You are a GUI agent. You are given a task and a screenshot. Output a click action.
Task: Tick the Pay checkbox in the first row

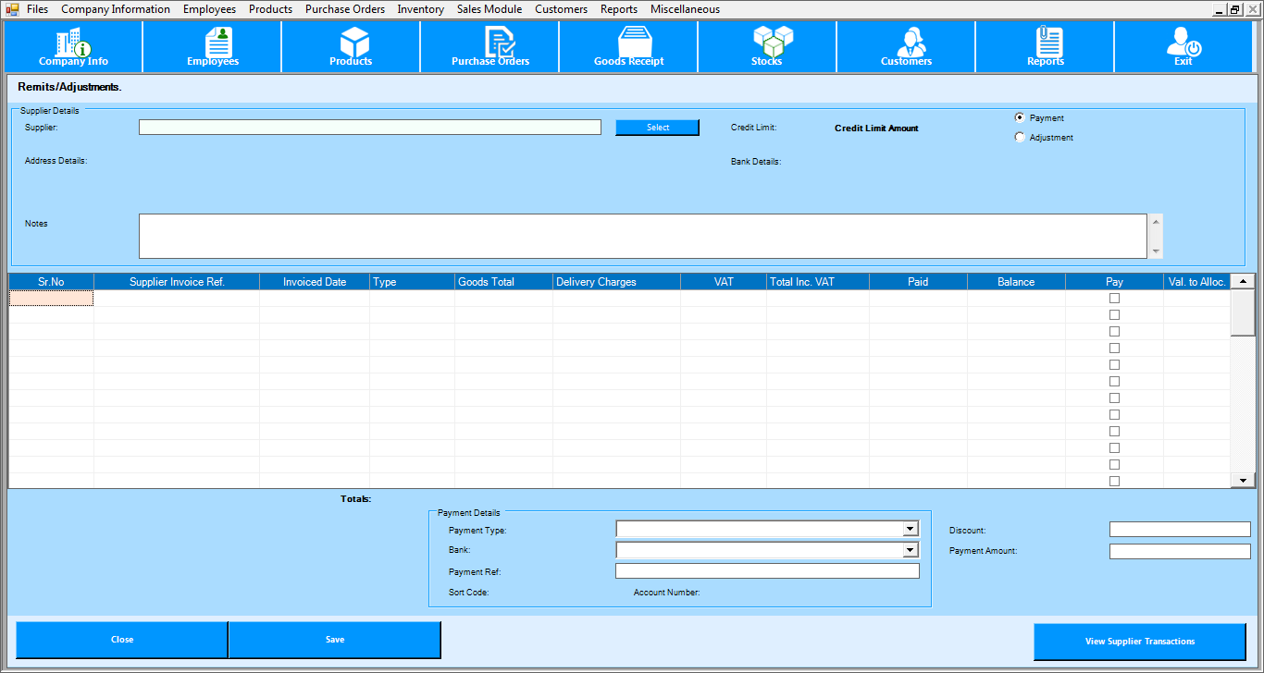(1114, 299)
